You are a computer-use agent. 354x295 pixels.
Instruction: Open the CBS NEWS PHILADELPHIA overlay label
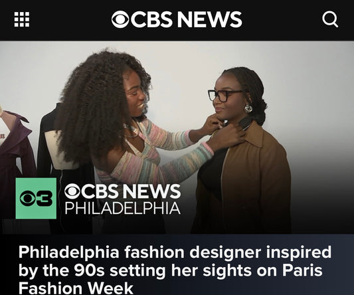pyautogui.click(x=122, y=199)
